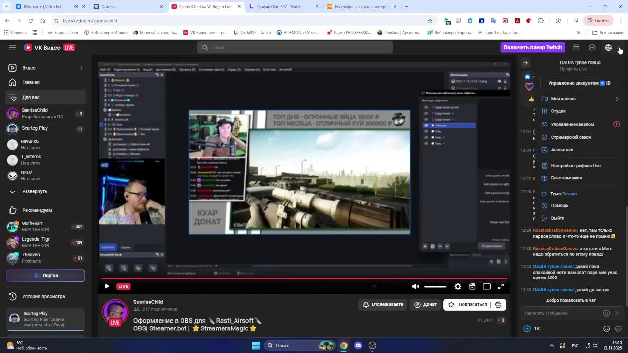The image size is (628, 353).
Task: Click Управление аккаунтом VK ID button
Action: (579, 83)
